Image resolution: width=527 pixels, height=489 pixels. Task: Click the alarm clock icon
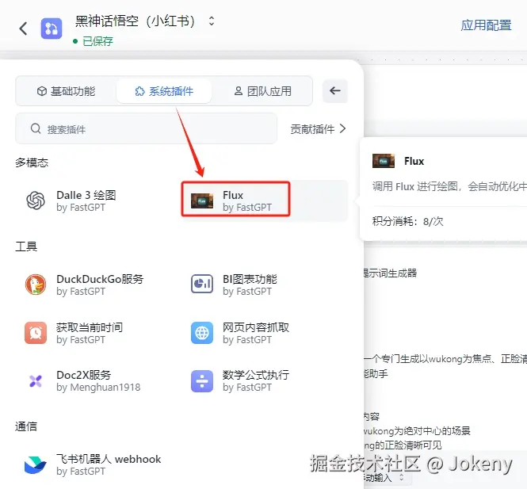[x=36, y=333]
